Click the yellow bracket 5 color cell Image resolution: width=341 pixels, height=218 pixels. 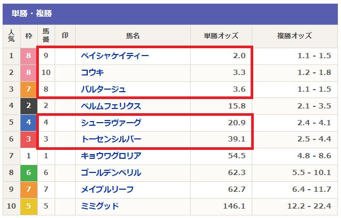pos(28,206)
